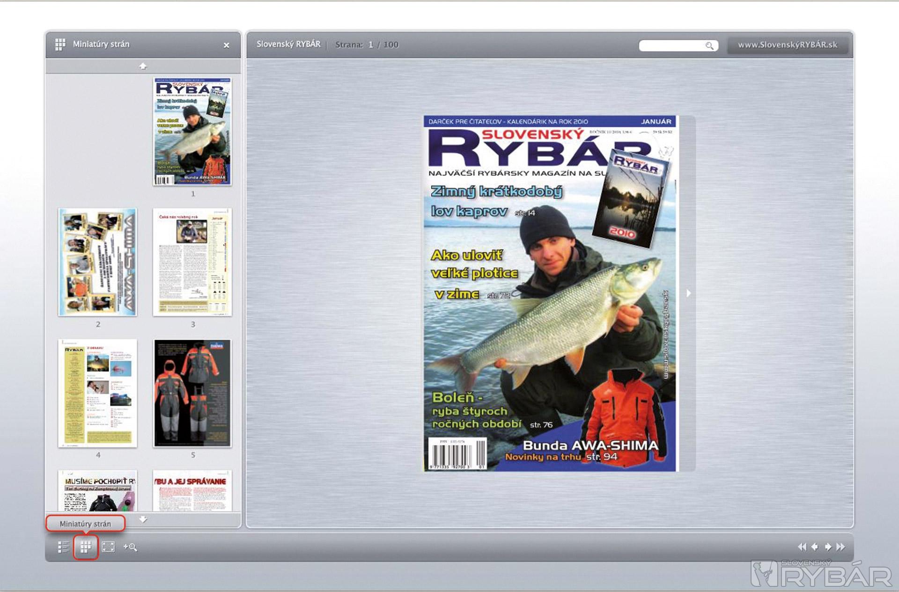Click the current page number field
The height and width of the screenshot is (592, 899).
[x=370, y=45]
